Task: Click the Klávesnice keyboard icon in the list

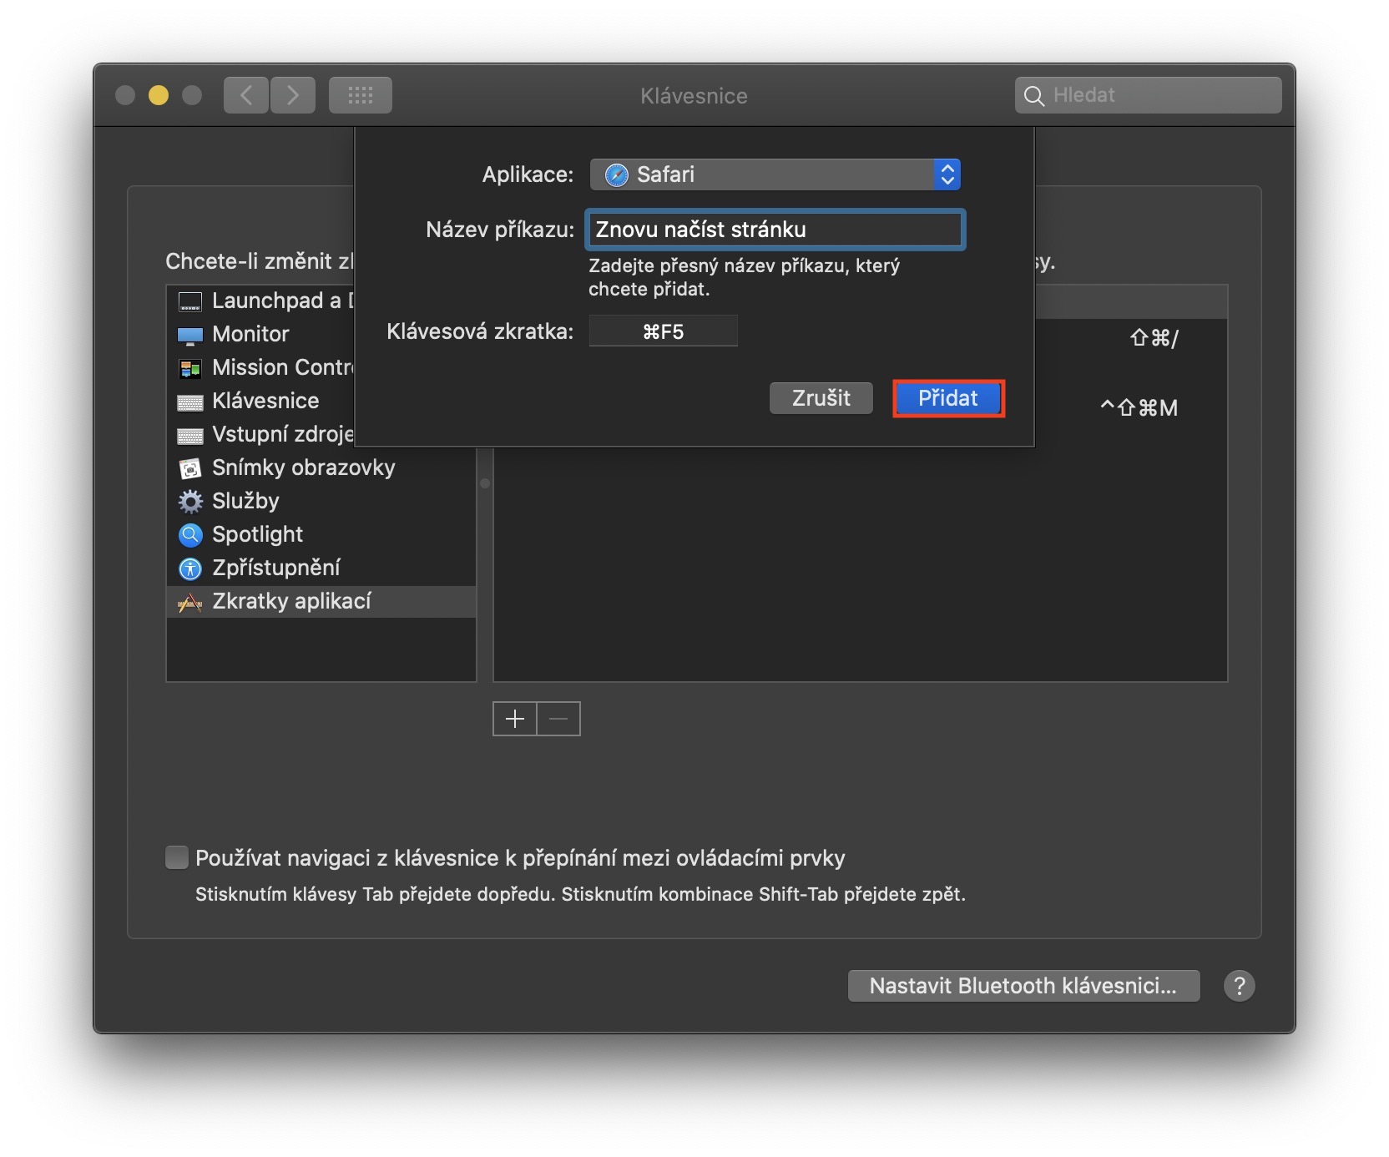Action: pos(190,402)
